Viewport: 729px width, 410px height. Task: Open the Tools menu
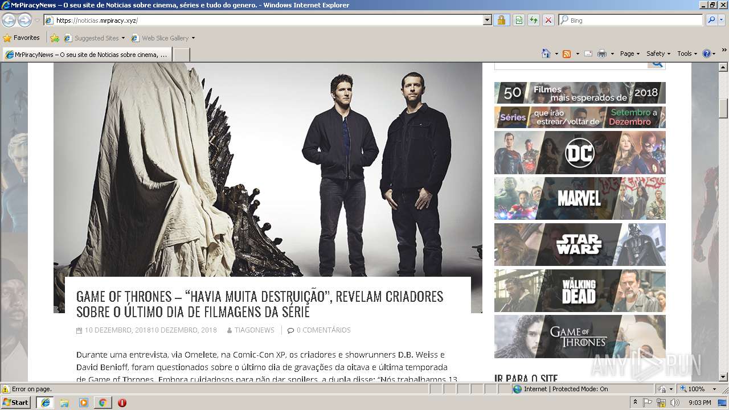(x=687, y=54)
